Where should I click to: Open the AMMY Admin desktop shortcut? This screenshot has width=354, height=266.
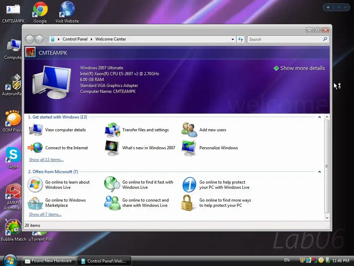coord(13,197)
